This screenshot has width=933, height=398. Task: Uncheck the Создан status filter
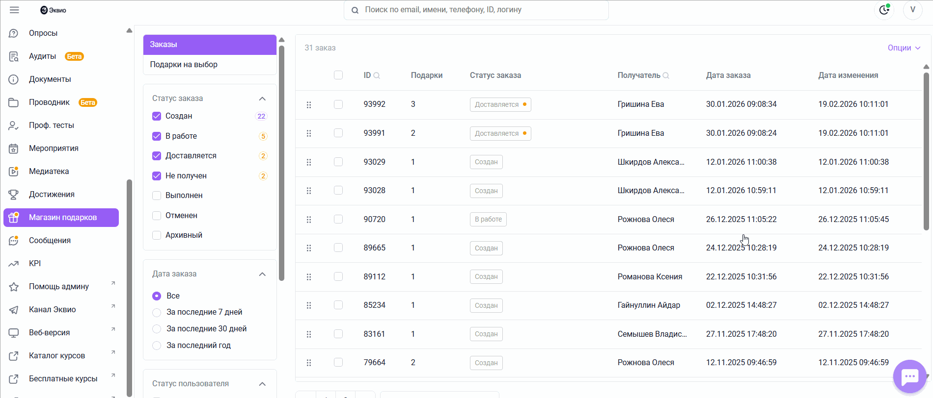(157, 116)
